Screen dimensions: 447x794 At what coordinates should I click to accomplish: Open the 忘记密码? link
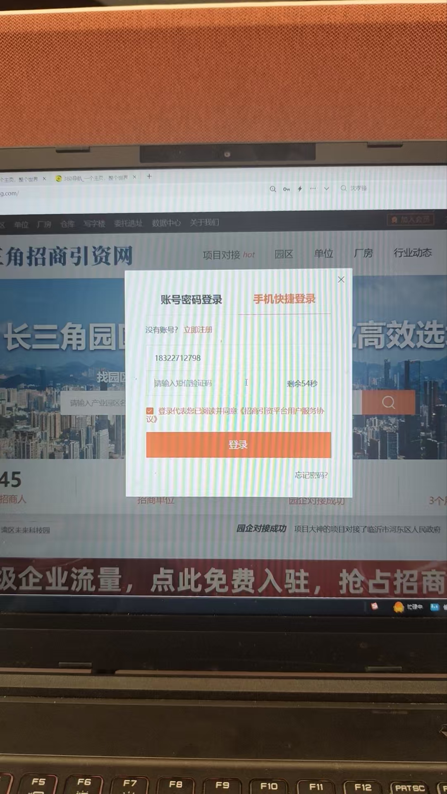pyautogui.click(x=311, y=475)
